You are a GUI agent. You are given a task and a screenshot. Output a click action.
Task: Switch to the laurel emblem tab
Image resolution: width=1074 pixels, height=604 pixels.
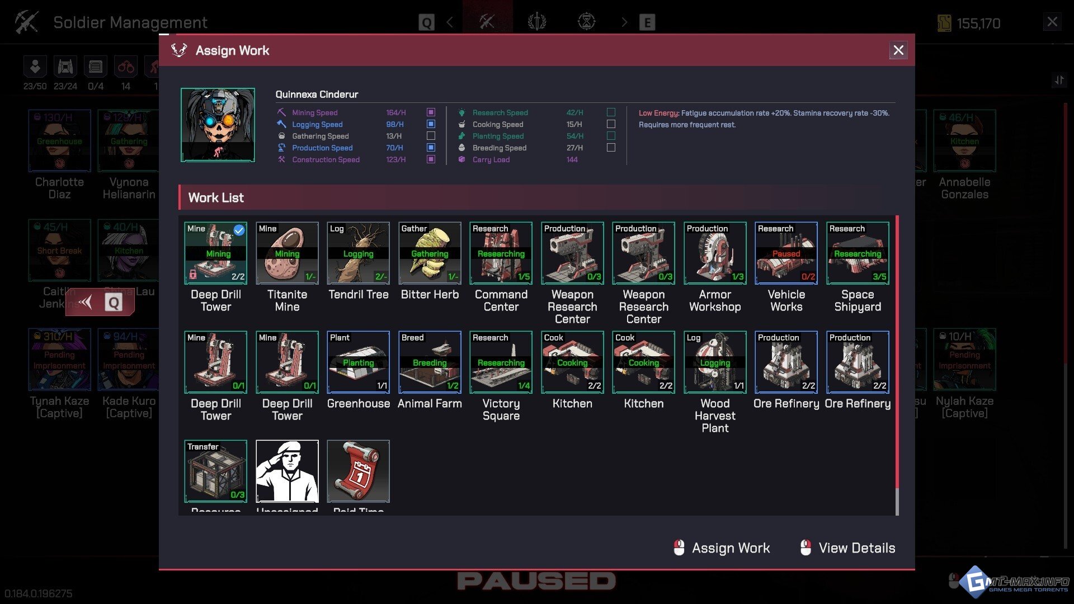536,22
